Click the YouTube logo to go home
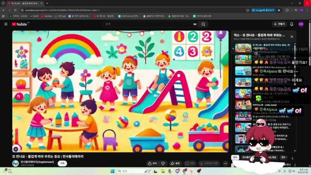This screenshot has height=175, width=311. pyautogui.click(x=20, y=24)
